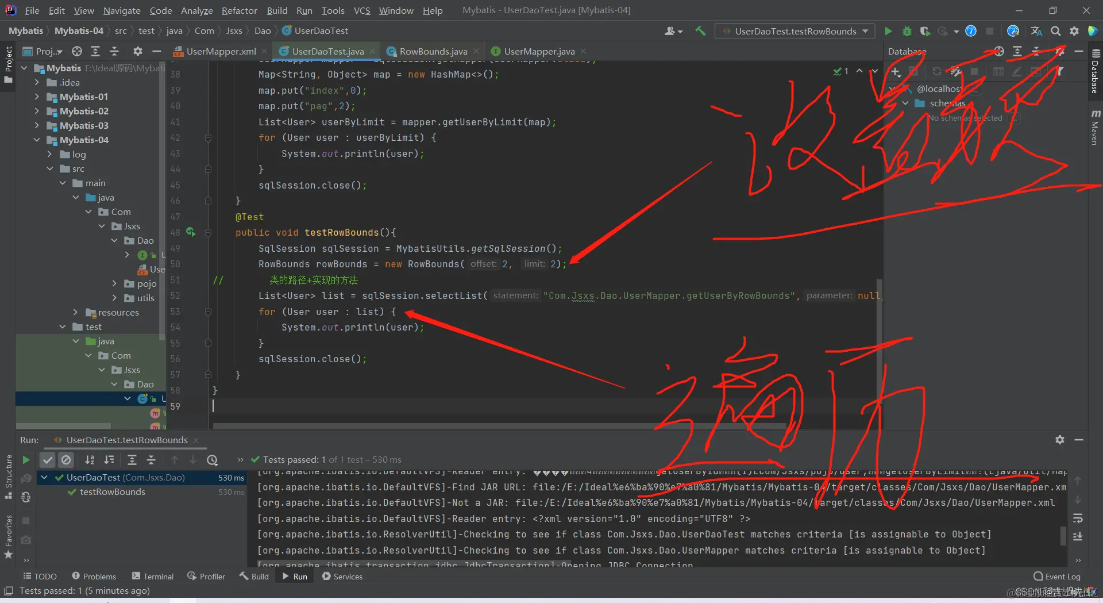Open the Maven side tool window
The height and width of the screenshot is (603, 1103).
coord(1096,127)
